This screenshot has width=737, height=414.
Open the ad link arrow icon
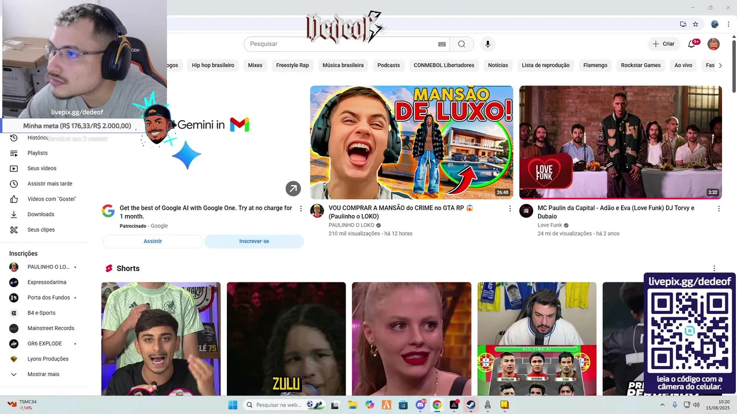pyautogui.click(x=293, y=188)
